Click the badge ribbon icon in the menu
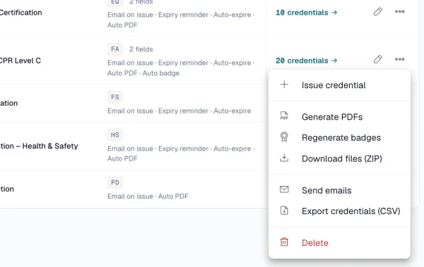 tap(284, 137)
